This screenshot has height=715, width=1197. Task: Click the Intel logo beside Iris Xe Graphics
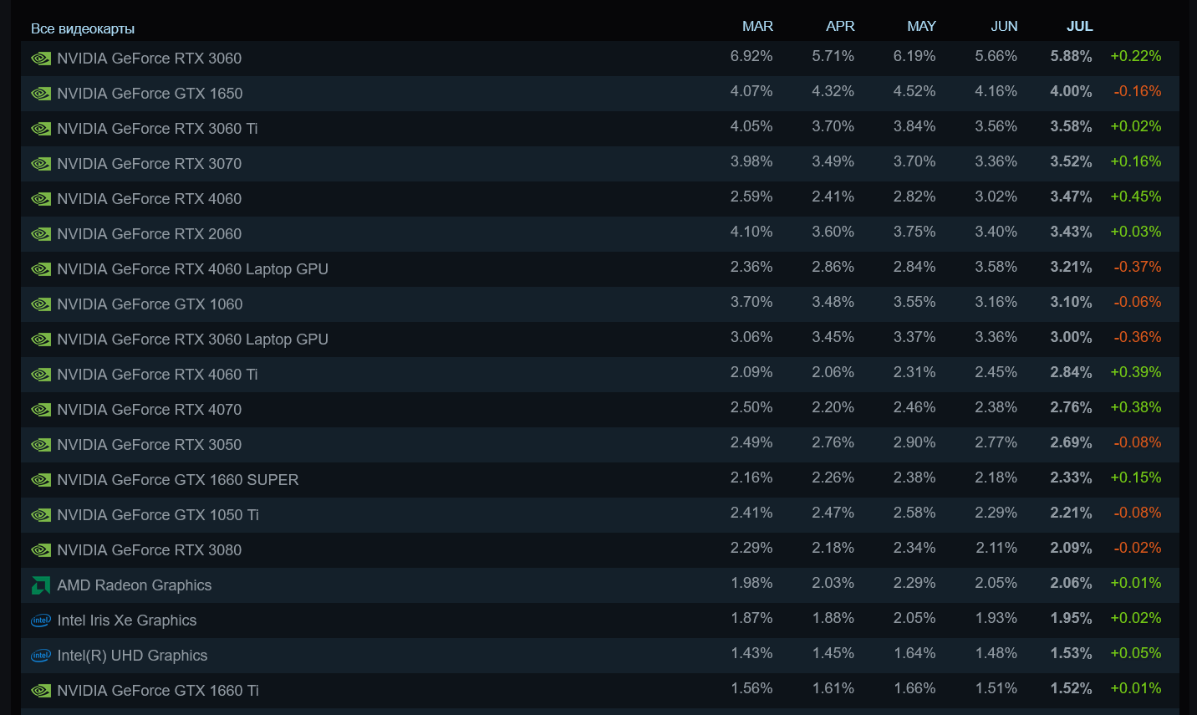[x=40, y=621]
